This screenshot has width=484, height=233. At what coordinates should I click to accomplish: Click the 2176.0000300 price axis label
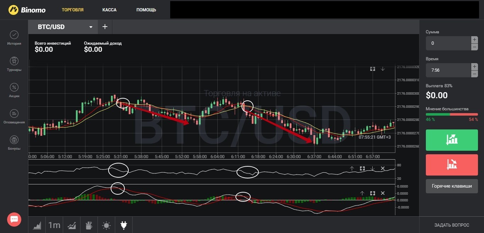(x=408, y=93)
